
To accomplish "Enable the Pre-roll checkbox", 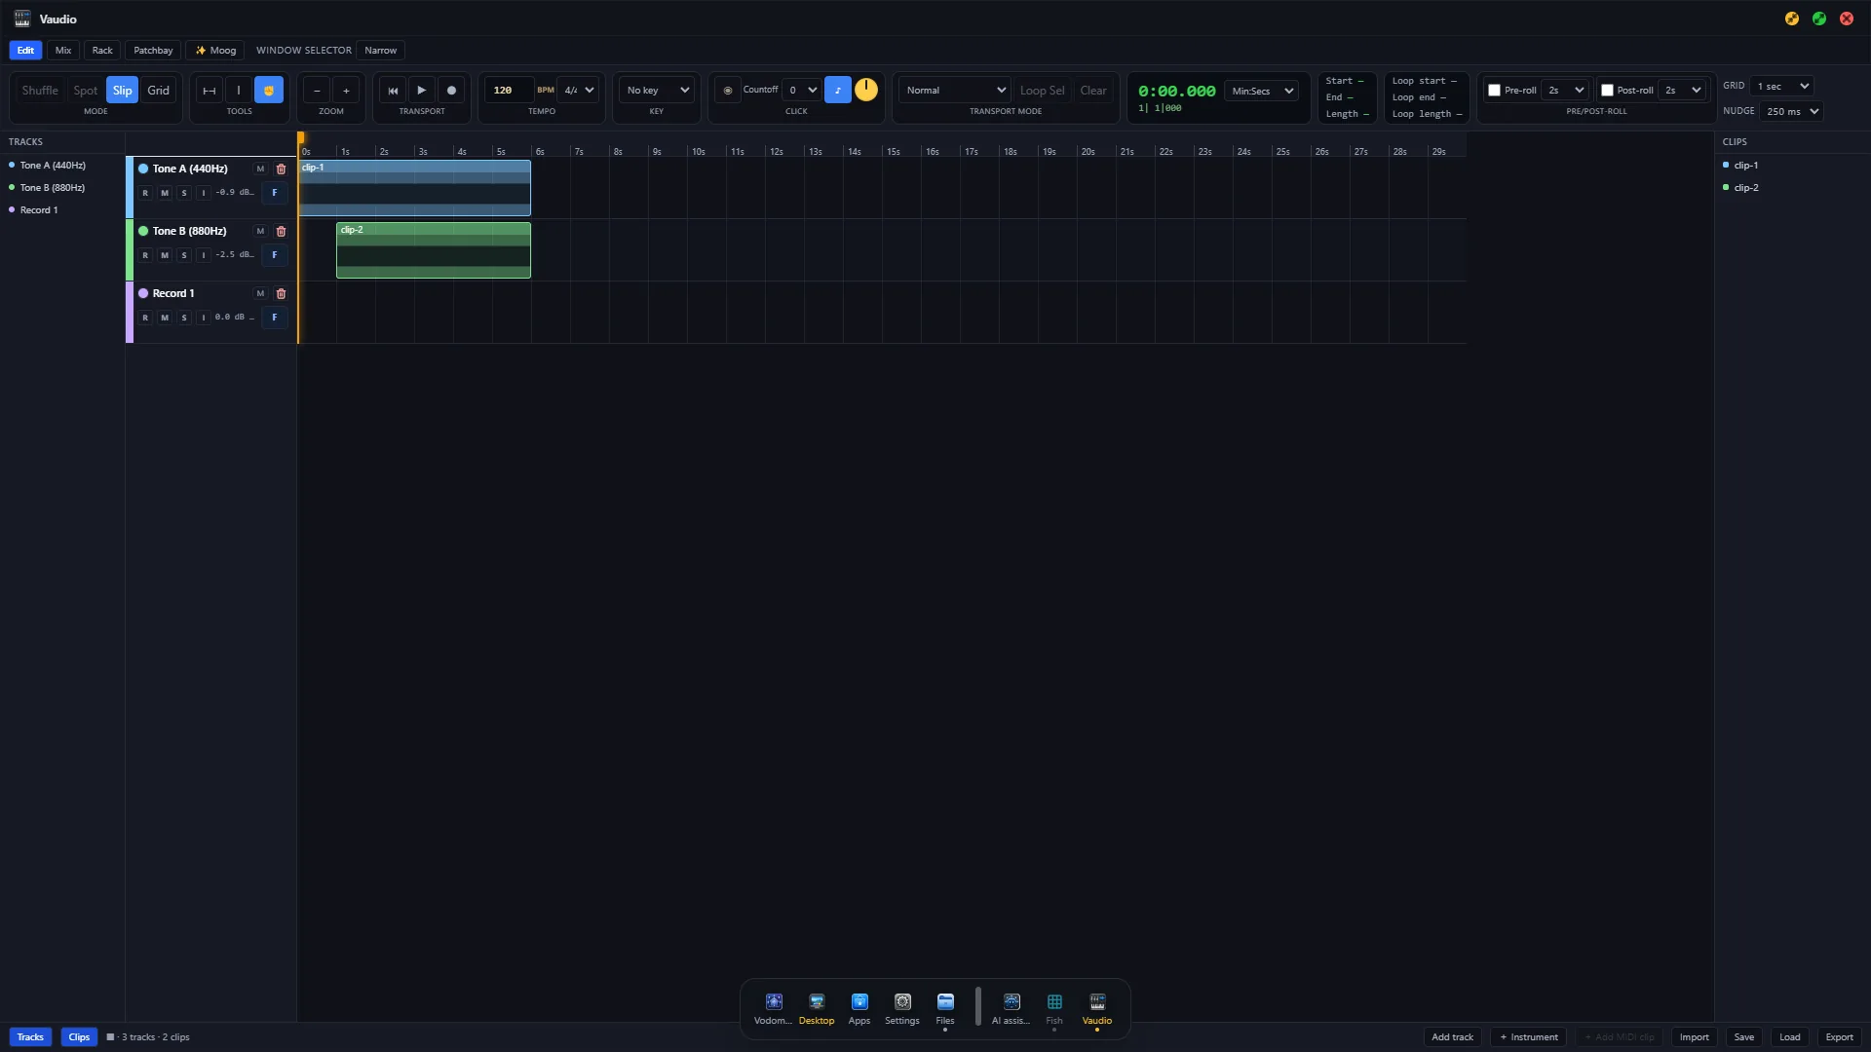I will click(1494, 91).
